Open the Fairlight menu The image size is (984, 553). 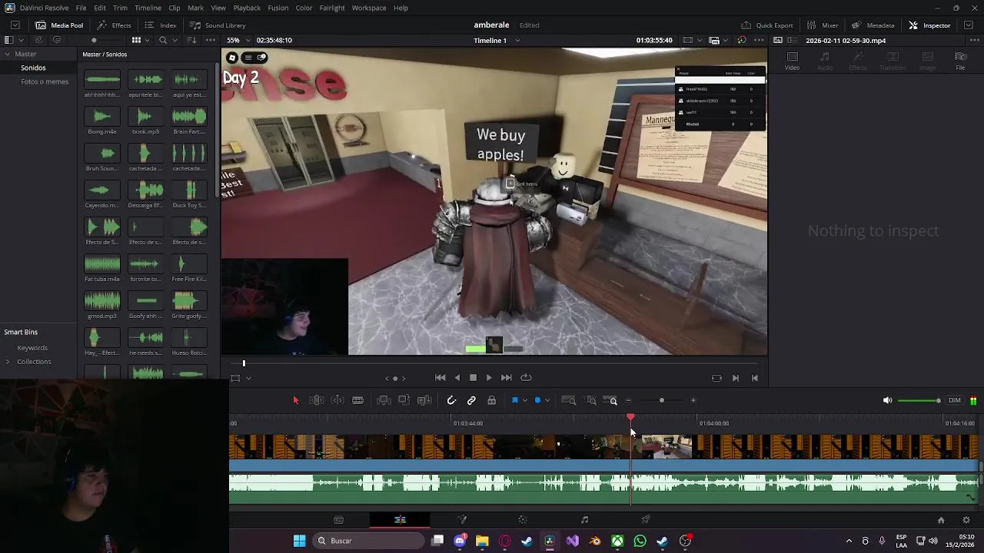tap(332, 8)
